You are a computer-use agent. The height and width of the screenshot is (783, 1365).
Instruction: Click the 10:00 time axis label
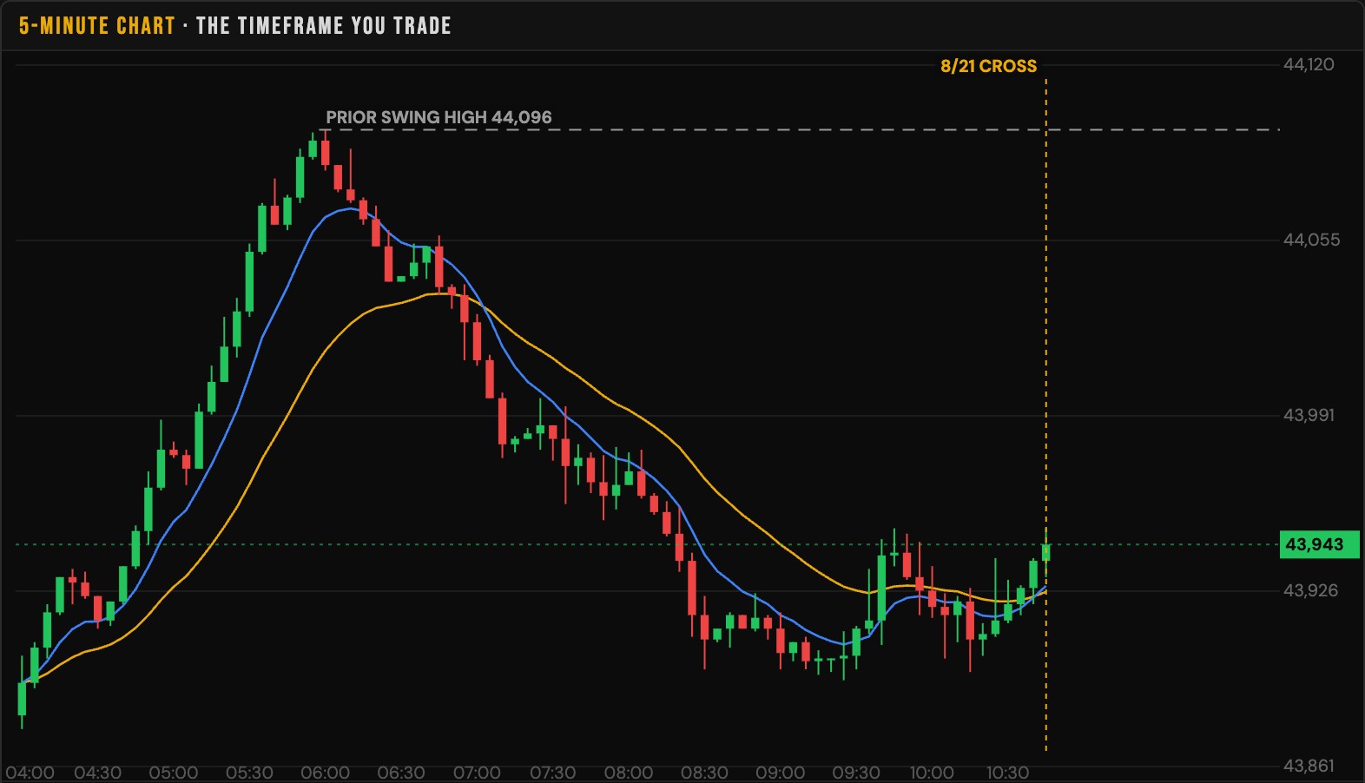coord(932,773)
